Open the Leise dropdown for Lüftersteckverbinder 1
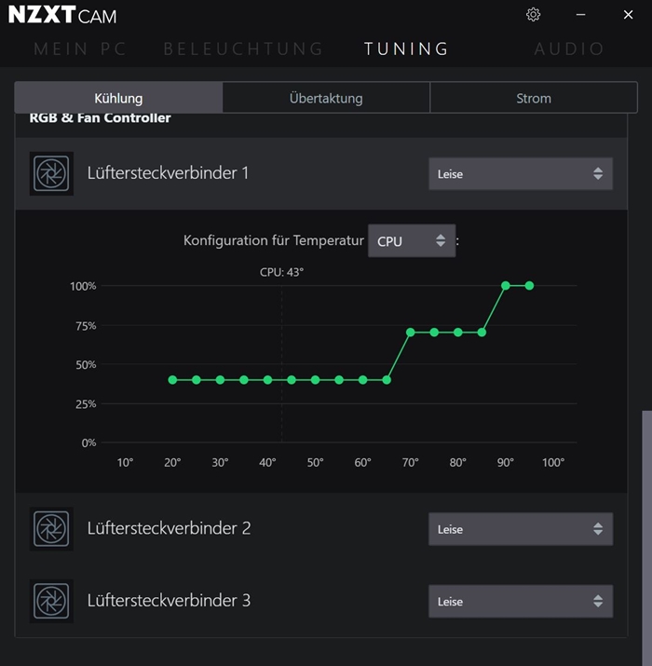Viewport: 652px width, 666px height. (521, 174)
